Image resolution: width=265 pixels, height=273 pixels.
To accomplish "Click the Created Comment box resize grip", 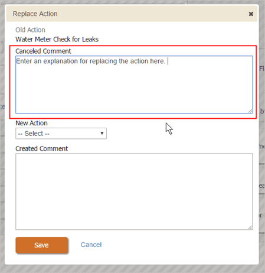I will pyautogui.click(x=250, y=227).
